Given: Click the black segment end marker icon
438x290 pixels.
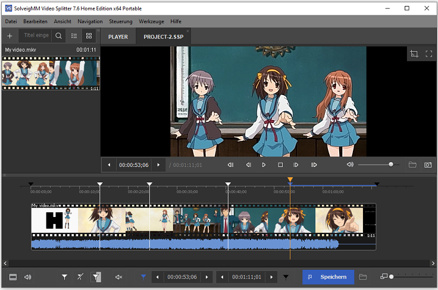Looking at the screenshot, I should tap(286, 277).
